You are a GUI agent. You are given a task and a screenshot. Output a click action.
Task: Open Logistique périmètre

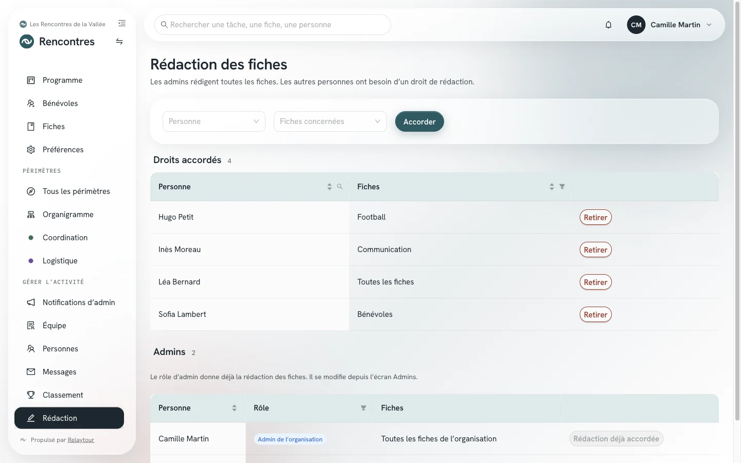[x=69, y=261]
